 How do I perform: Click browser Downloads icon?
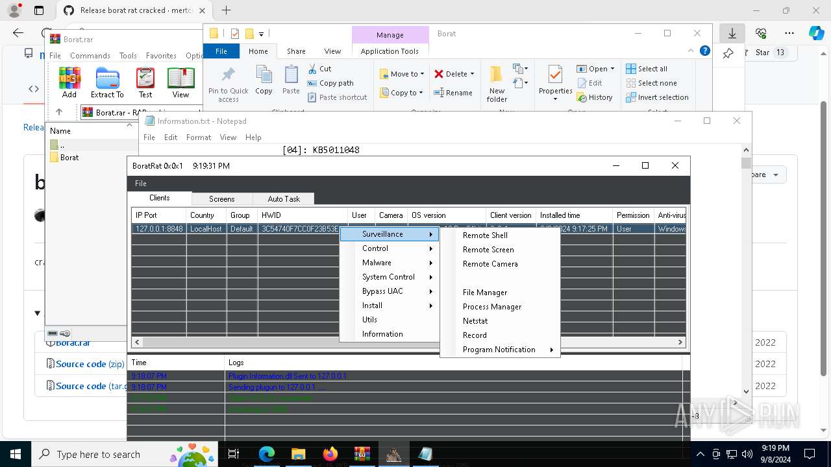pyautogui.click(x=732, y=33)
